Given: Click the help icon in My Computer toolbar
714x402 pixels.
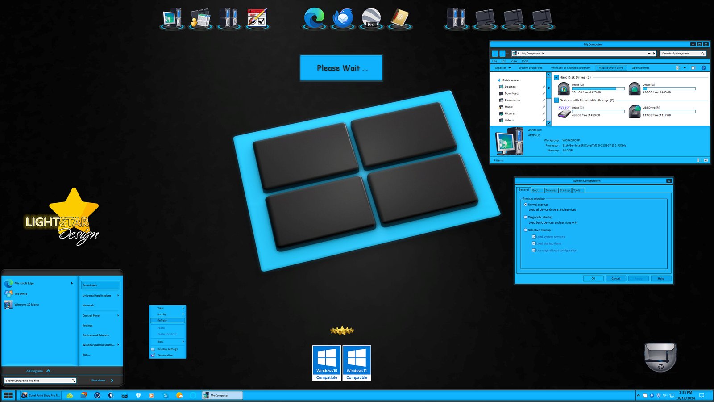Looking at the screenshot, I should tap(704, 68).
